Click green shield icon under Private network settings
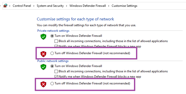The height and width of the screenshot is (94, 186). tap(43, 37)
